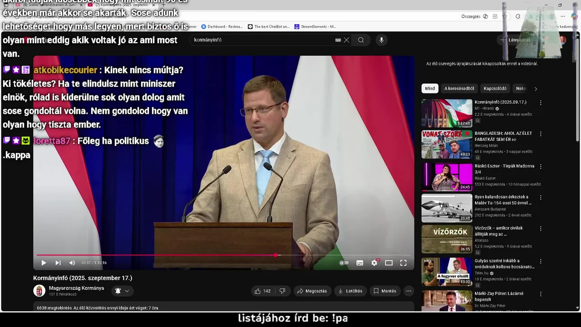The image size is (581, 327).
Task: Open menu for Gulyás szerint suggestion
Action: point(540,262)
